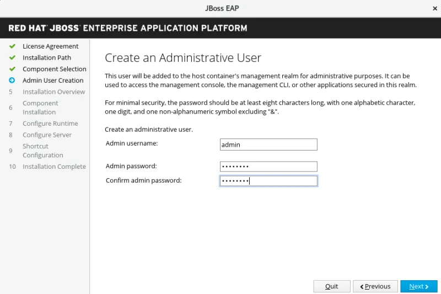
Task: Click the green checkmark beside Installation Path
Action: click(x=12, y=58)
